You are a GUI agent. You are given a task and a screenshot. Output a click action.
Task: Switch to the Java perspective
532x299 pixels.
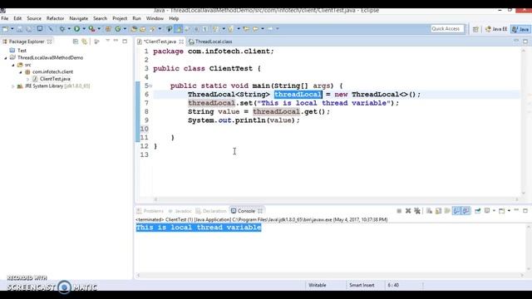pyautogui.click(x=521, y=29)
